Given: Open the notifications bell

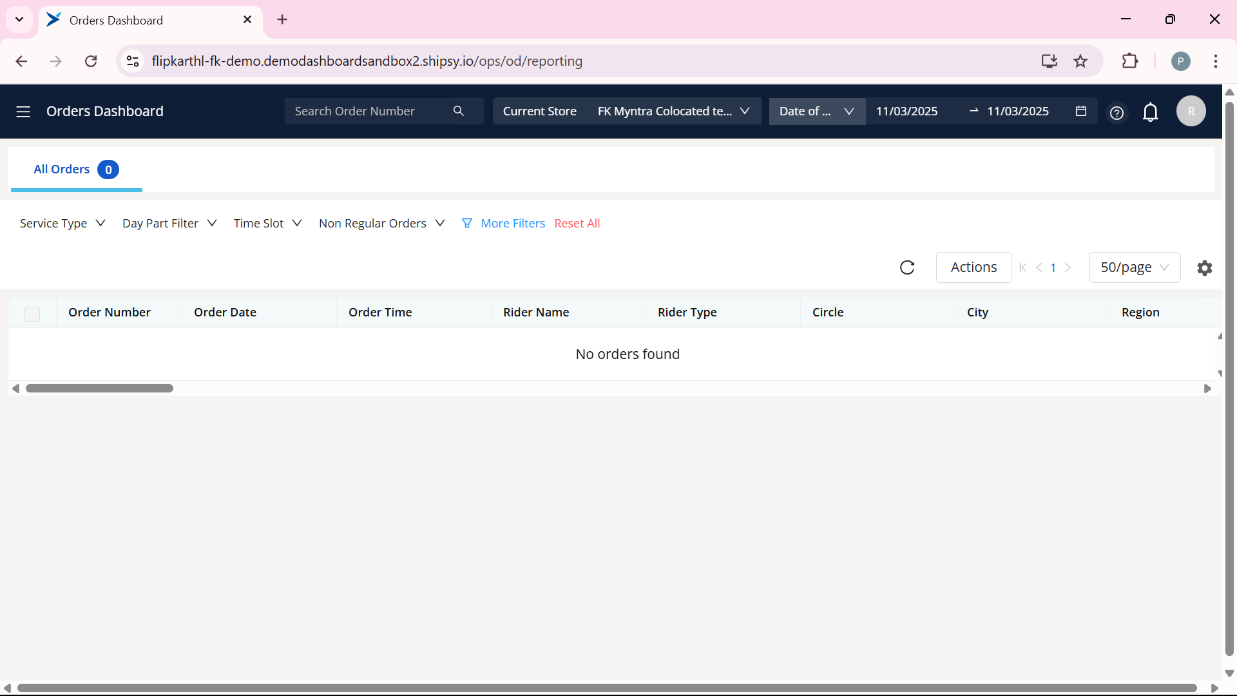Looking at the screenshot, I should point(1150,112).
